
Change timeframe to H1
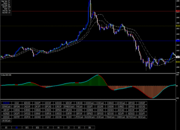click(x=48, y=127)
